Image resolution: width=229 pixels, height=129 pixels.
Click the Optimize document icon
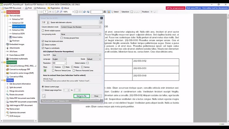pos(8,113)
